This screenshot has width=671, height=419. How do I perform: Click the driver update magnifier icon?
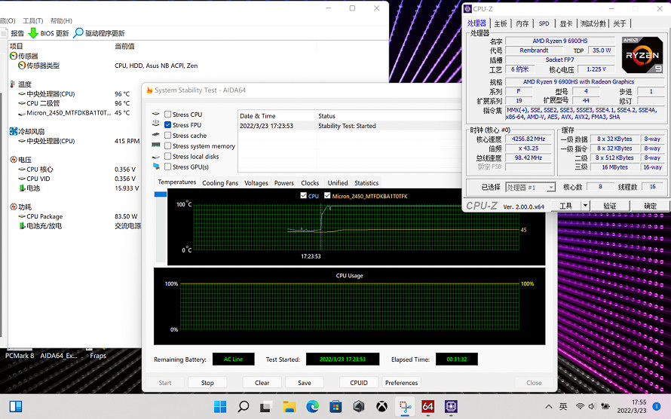point(78,33)
